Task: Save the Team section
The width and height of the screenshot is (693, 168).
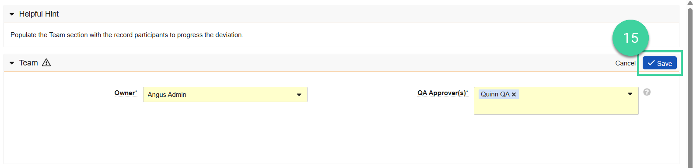Action: pos(660,63)
